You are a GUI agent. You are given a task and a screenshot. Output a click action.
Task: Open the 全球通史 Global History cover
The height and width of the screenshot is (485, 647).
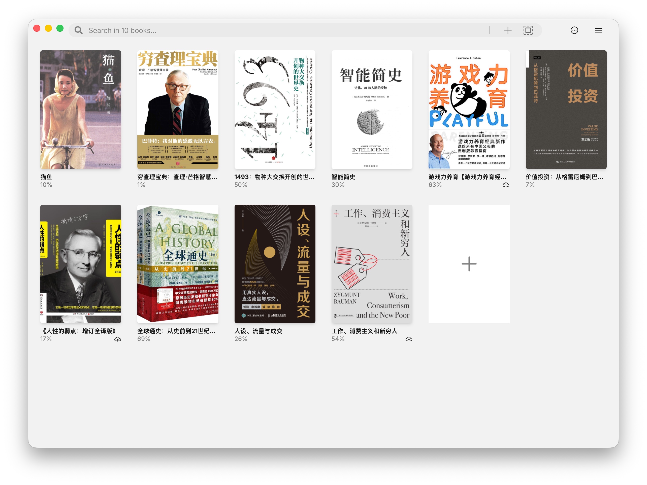[178, 264]
